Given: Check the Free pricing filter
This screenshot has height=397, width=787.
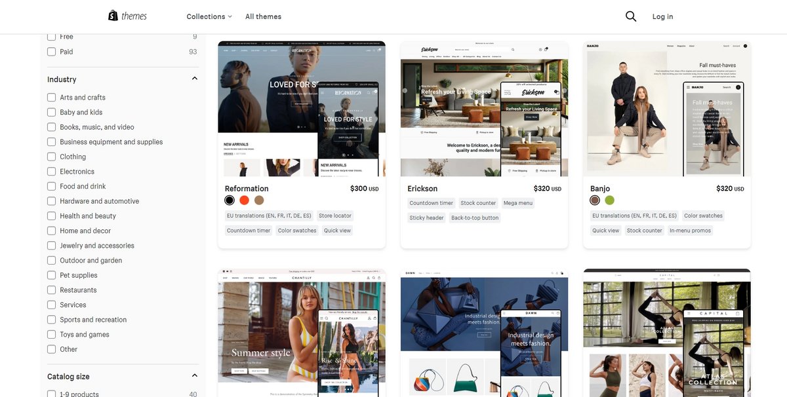Looking at the screenshot, I should [51, 36].
